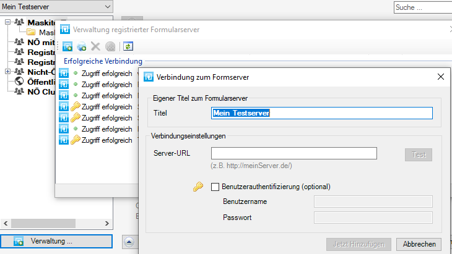Viewport: 452px width, 254px height.
Task: Click the add web server globe icon
Action: (82, 46)
